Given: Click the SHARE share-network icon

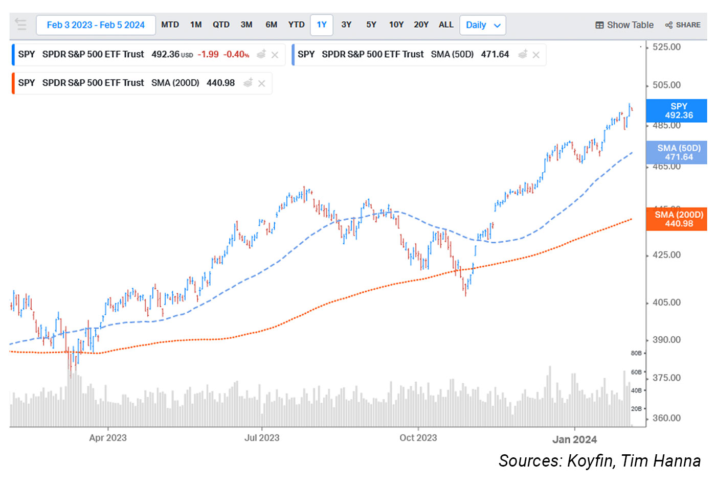Looking at the screenshot, I should [668, 25].
